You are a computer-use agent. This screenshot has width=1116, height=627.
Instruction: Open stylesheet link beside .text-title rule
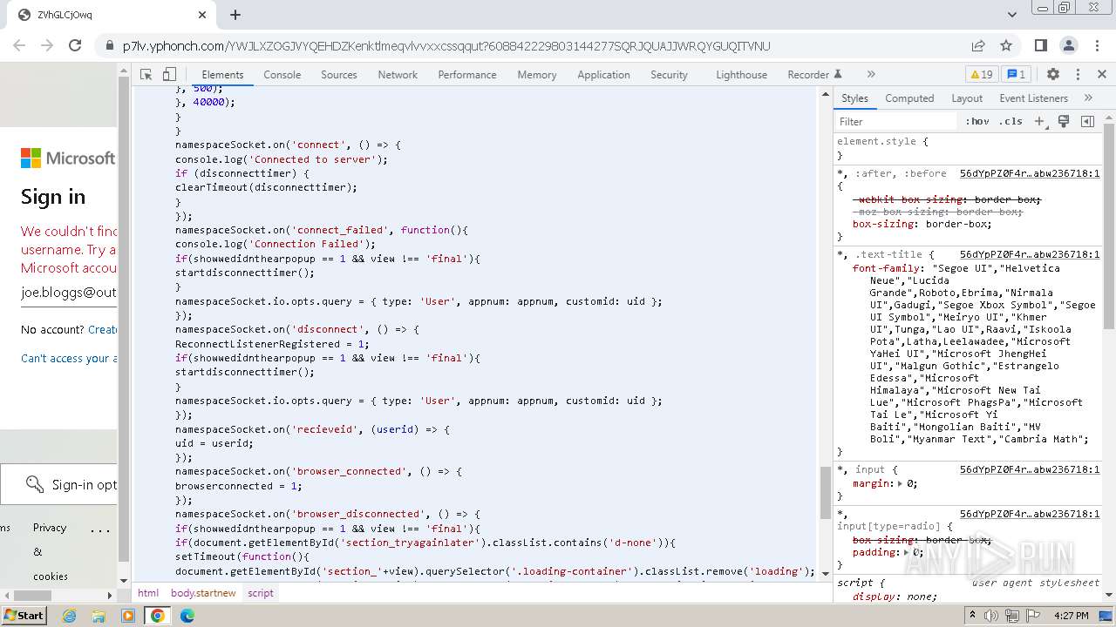click(1029, 254)
